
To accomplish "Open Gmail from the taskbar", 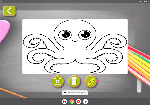I will coord(64,101).
